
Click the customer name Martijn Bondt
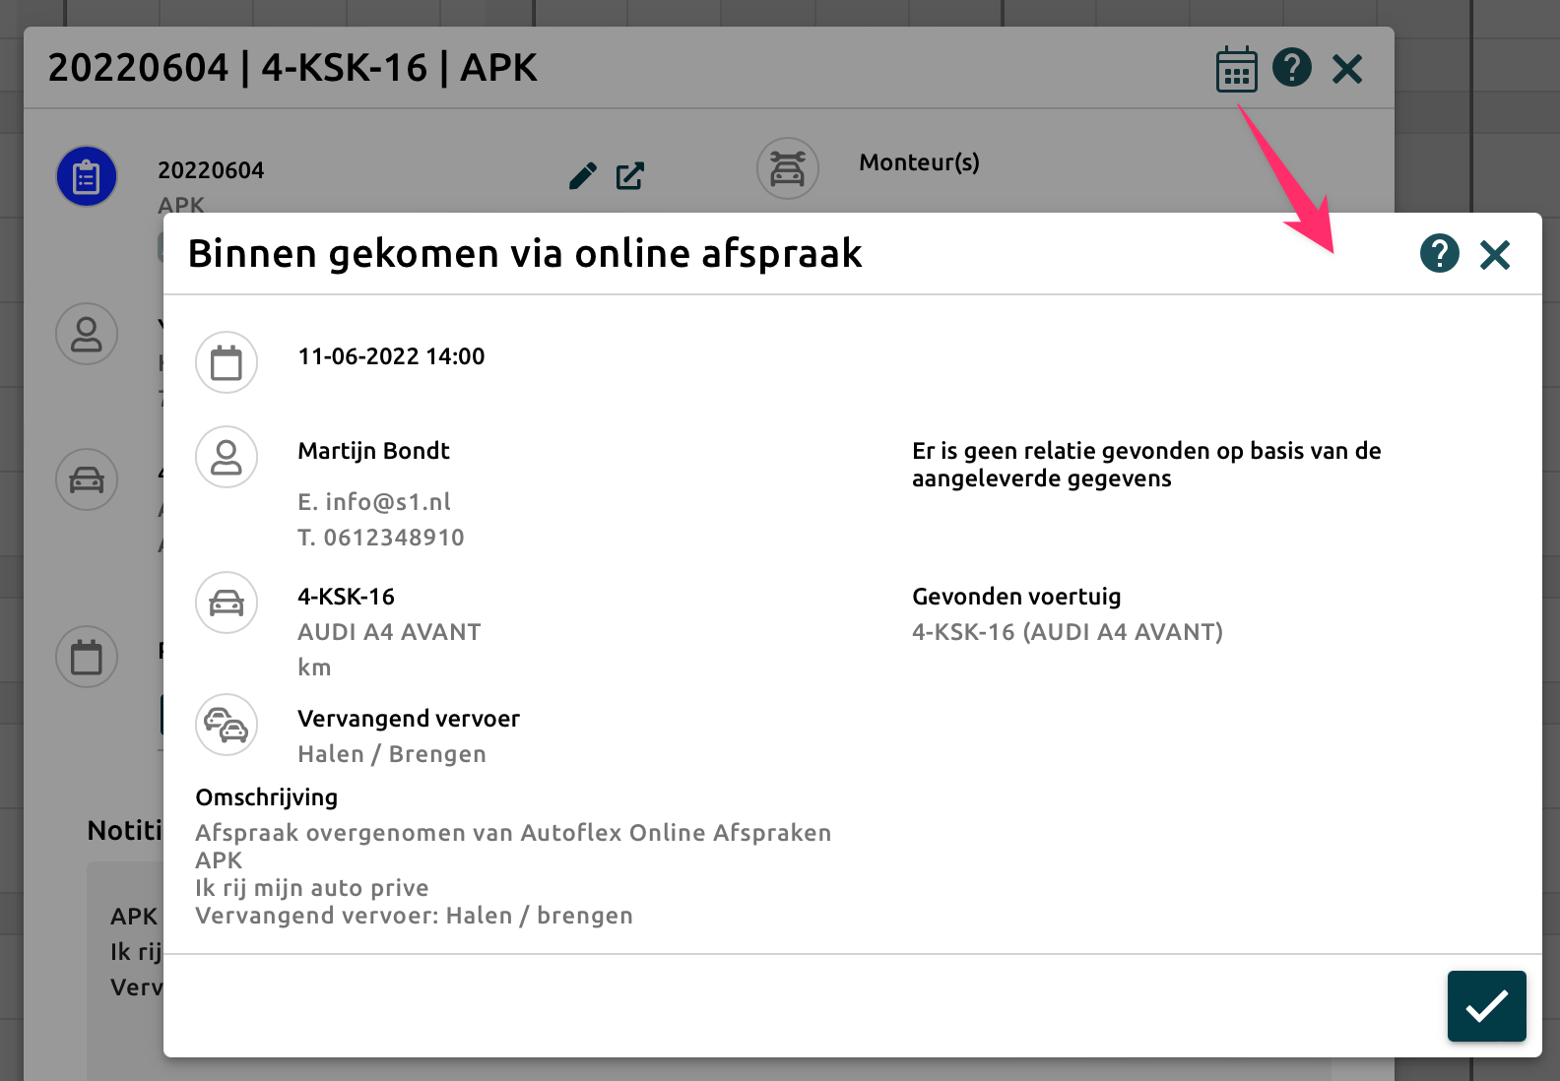click(373, 451)
